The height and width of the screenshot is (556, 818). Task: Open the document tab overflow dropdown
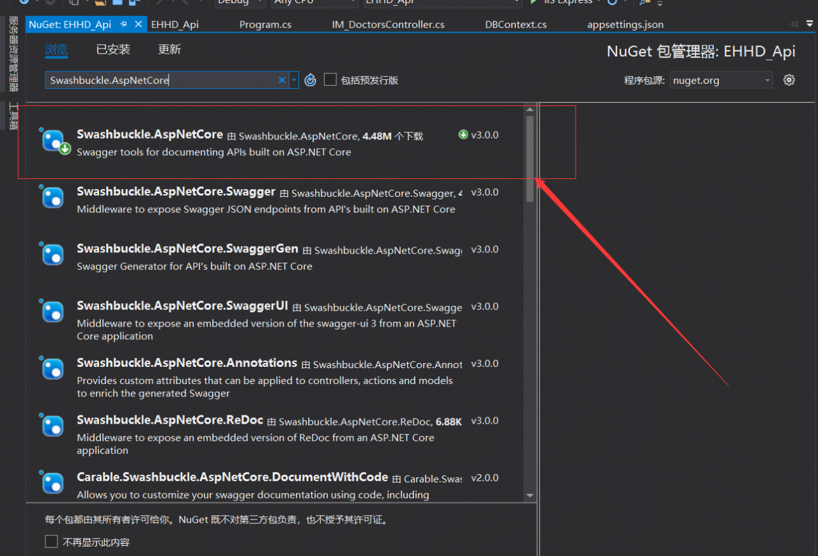(x=810, y=24)
